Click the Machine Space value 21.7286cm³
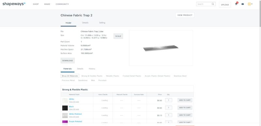The width and height of the screenshot is (261, 126). click(86, 49)
